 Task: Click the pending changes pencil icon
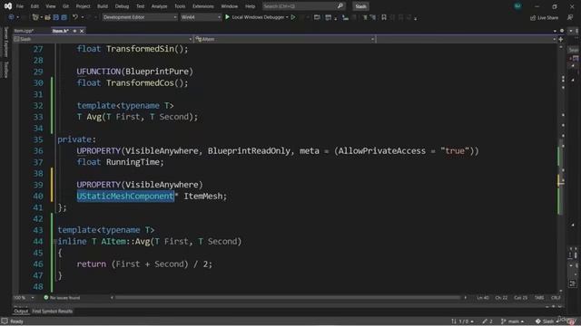pyautogui.click(x=487, y=321)
